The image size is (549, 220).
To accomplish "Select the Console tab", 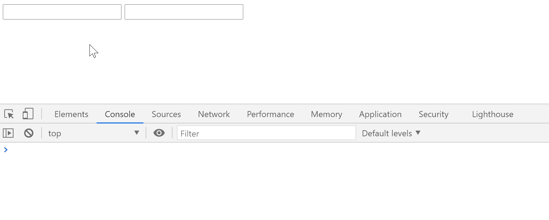I will click(120, 114).
